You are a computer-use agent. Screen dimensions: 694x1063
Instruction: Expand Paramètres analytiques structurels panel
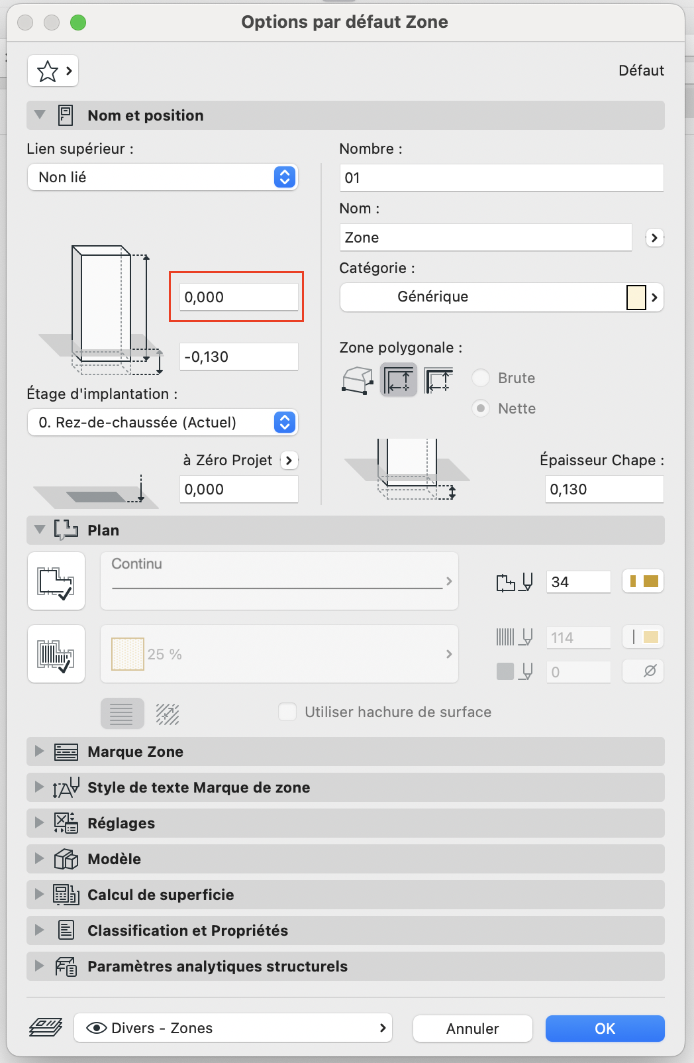click(40, 966)
